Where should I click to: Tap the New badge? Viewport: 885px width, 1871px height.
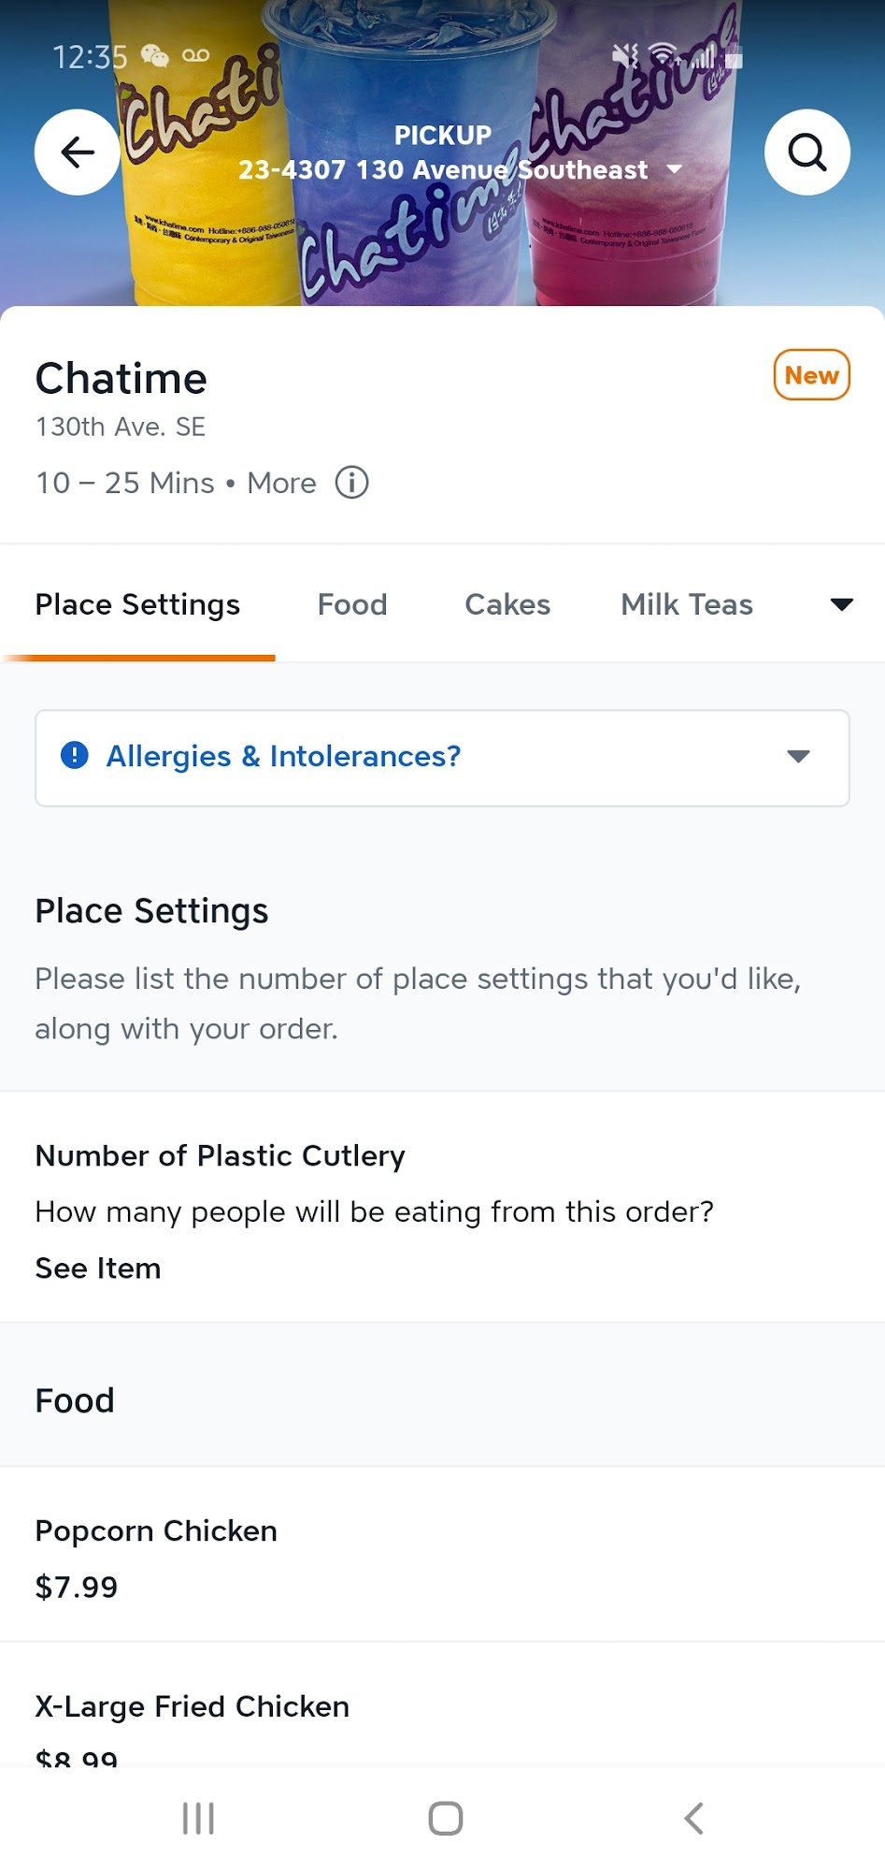[811, 375]
